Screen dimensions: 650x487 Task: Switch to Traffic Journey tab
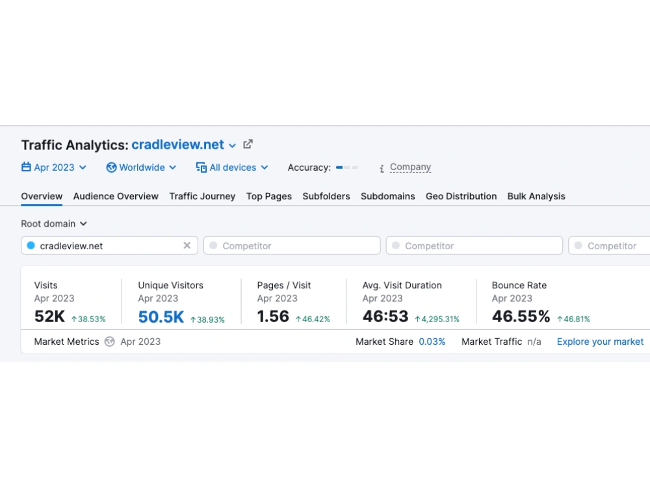(202, 196)
